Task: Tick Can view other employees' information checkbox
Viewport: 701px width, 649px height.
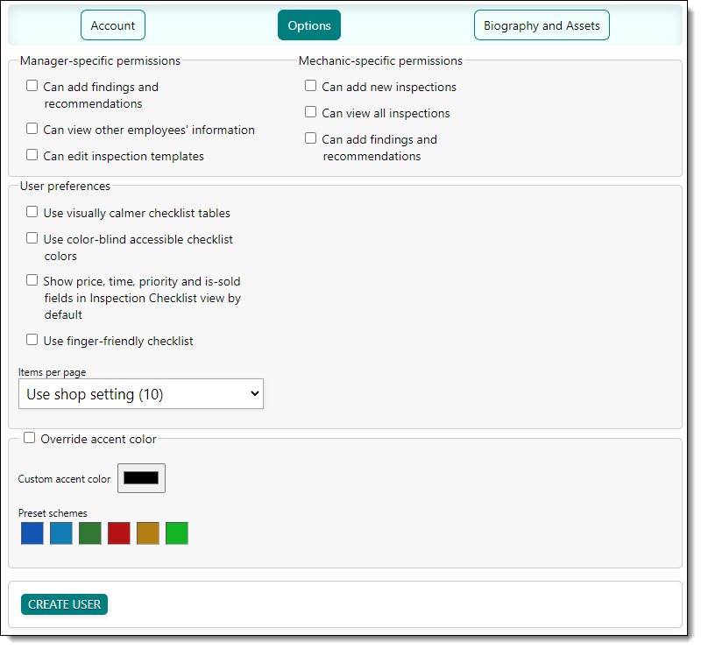Action: [32, 129]
